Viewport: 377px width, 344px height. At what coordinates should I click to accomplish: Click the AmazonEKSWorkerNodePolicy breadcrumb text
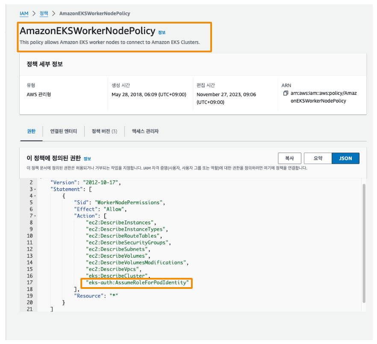95,14
